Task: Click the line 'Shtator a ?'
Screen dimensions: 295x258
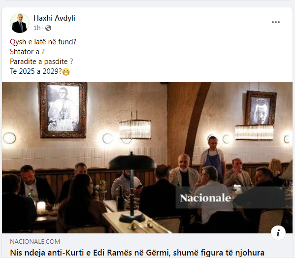Action: pos(27,52)
